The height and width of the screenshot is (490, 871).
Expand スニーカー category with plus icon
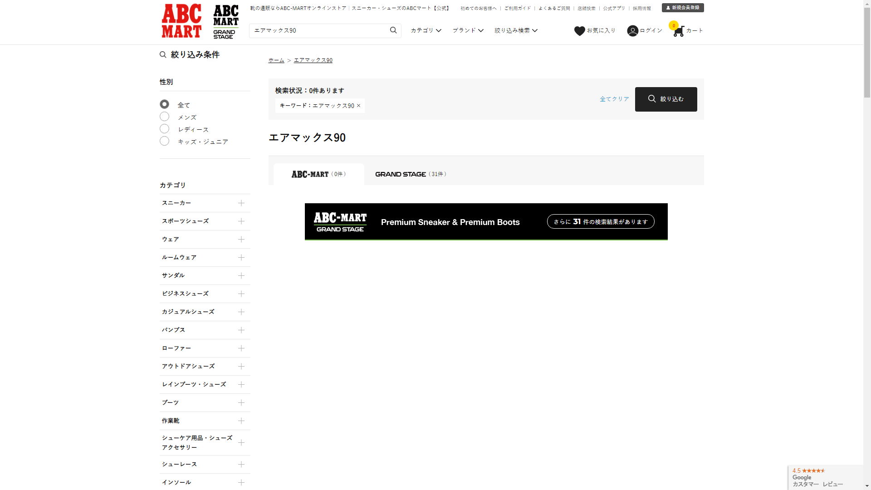point(241,203)
